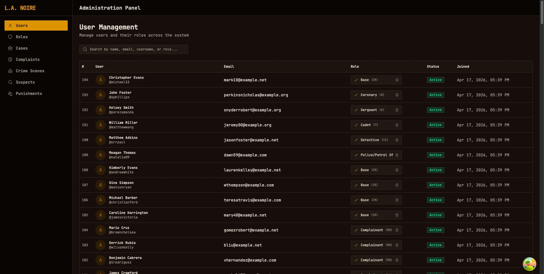
Task: Click Mario Cruz's avatar icon
Action: [x=101, y=230]
